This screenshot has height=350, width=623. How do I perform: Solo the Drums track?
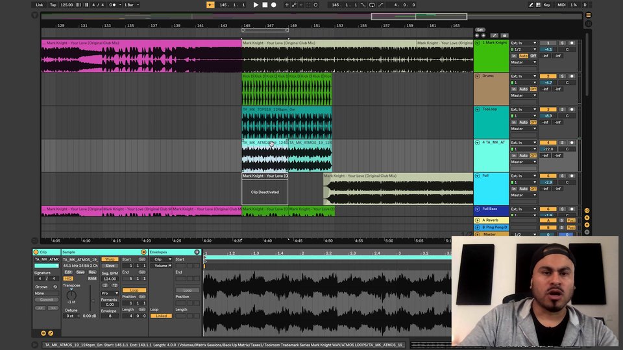tap(562, 76)
